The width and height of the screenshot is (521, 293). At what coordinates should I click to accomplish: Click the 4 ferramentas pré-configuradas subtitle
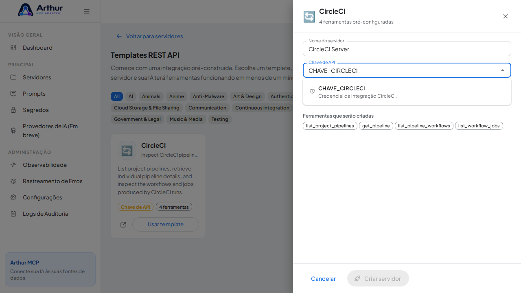point(356,22)
